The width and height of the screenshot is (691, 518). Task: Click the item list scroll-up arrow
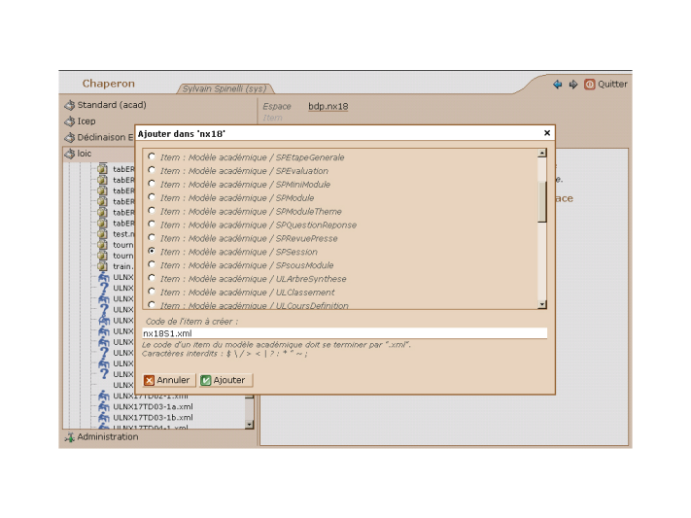pyautogui.click(x=542, y=153)
